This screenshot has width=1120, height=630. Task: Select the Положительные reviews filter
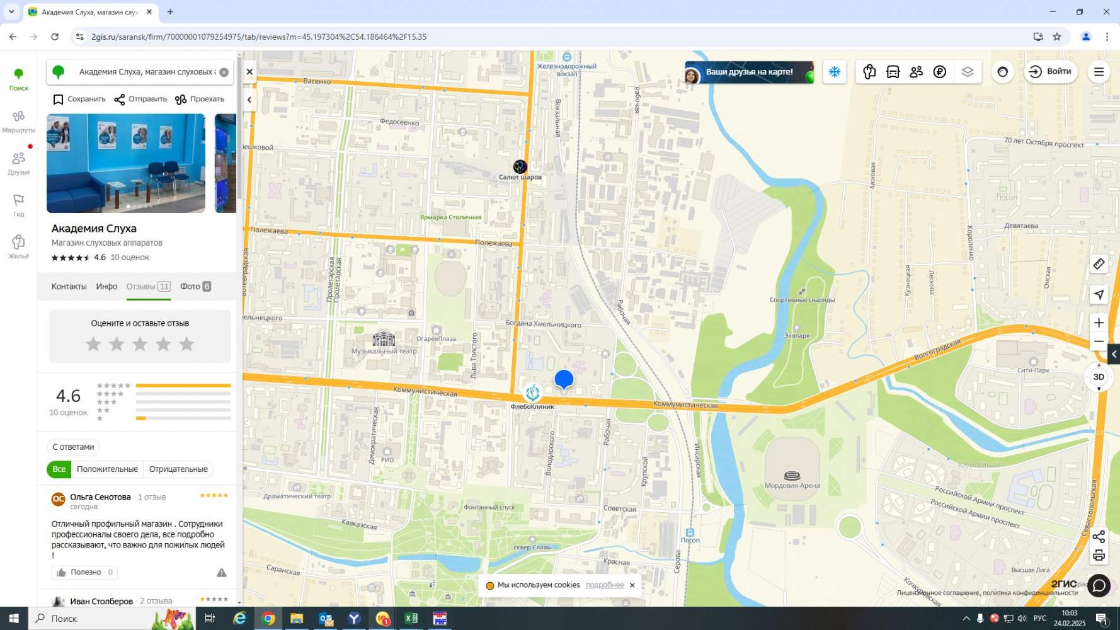tap(107, 469)
